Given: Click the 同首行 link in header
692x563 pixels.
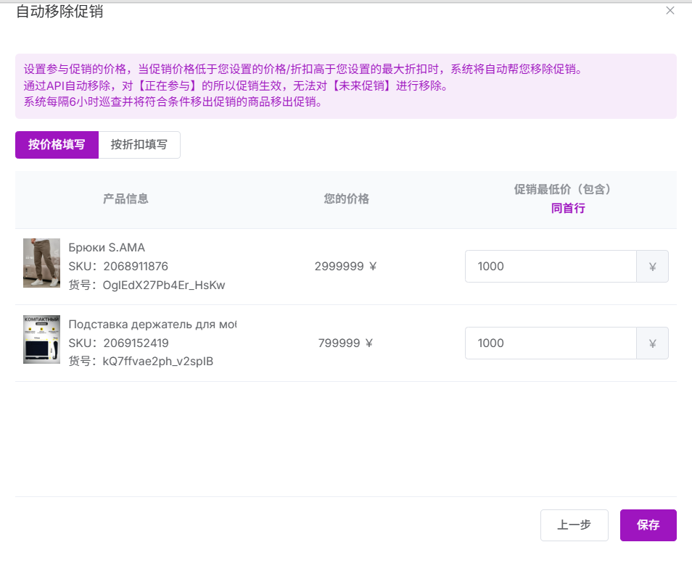Looking at the screenshot, I should [x=567, y=208].
